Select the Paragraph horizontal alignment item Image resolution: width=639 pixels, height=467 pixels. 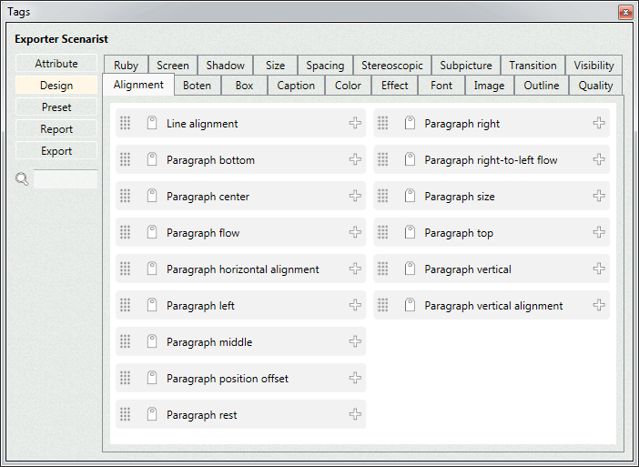pyautogui.click(x=241, y=269)
